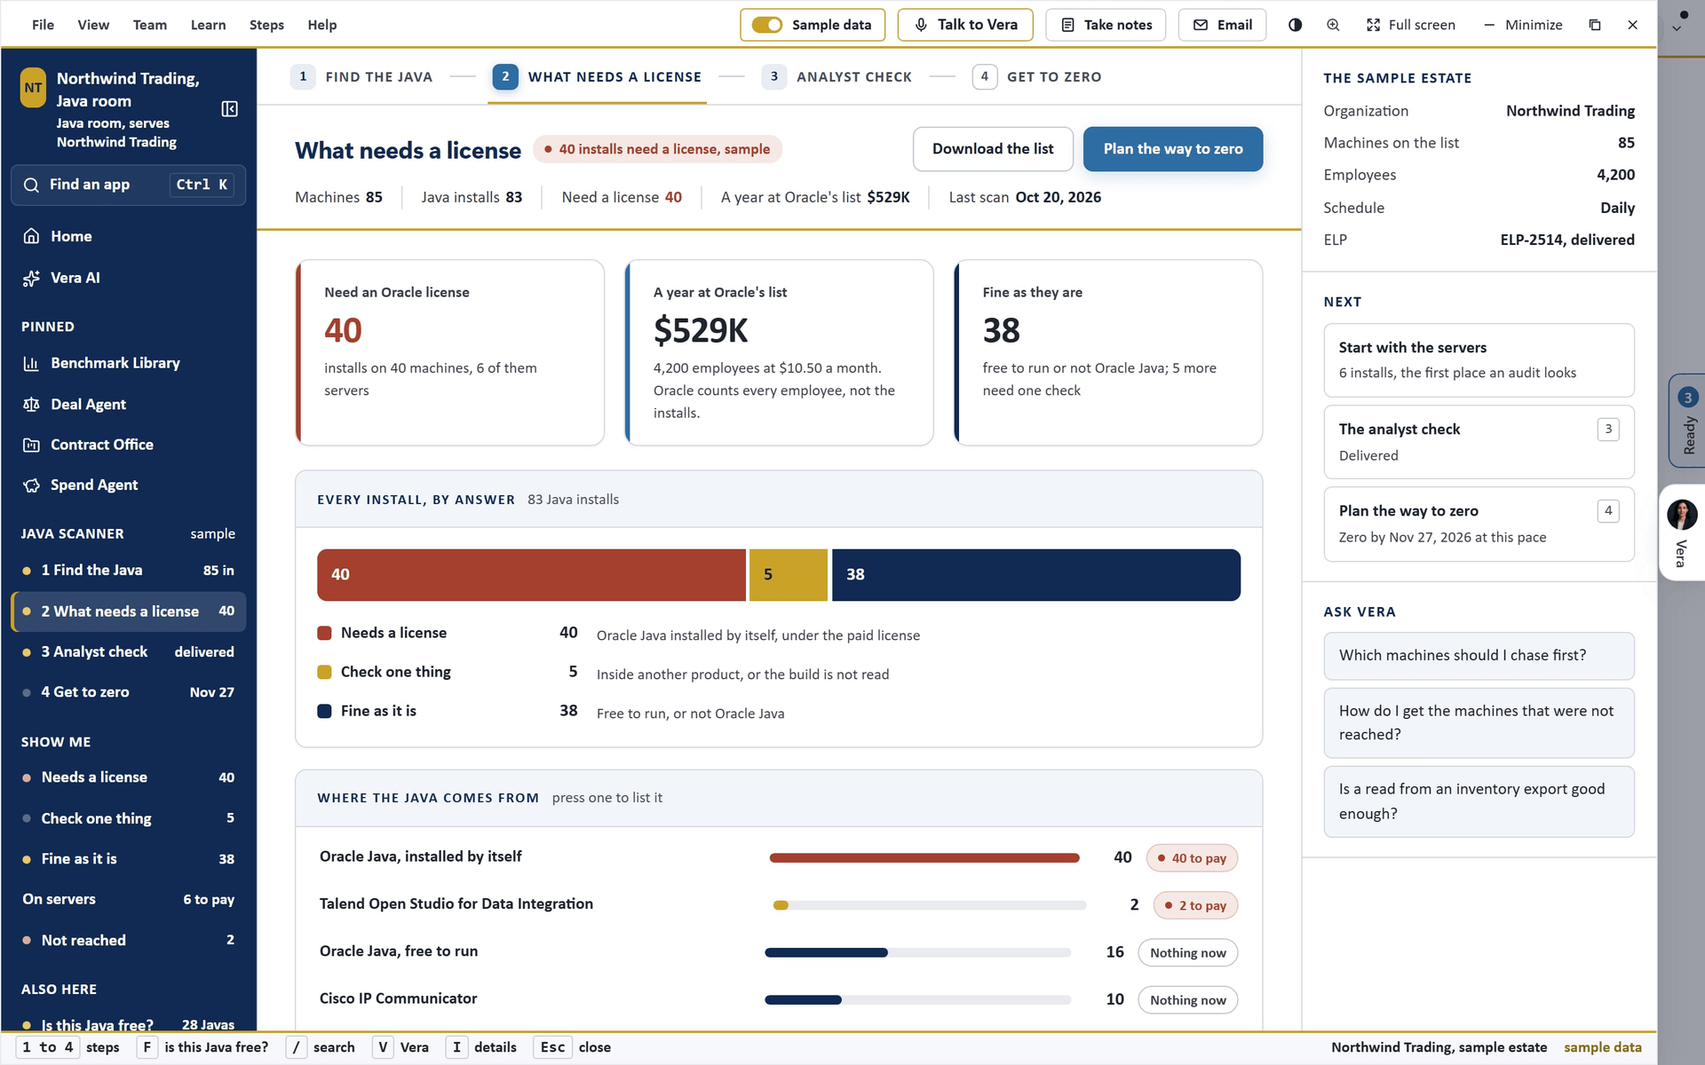Show the Not reached filter

click(129, 941)
